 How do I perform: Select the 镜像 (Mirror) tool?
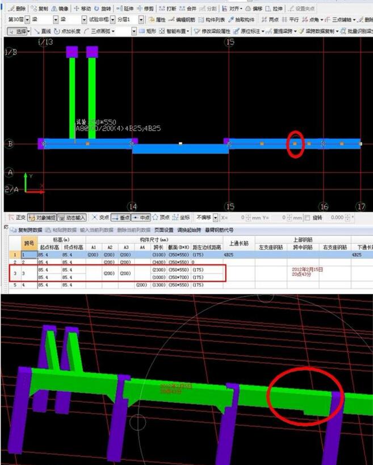(60, 9)
